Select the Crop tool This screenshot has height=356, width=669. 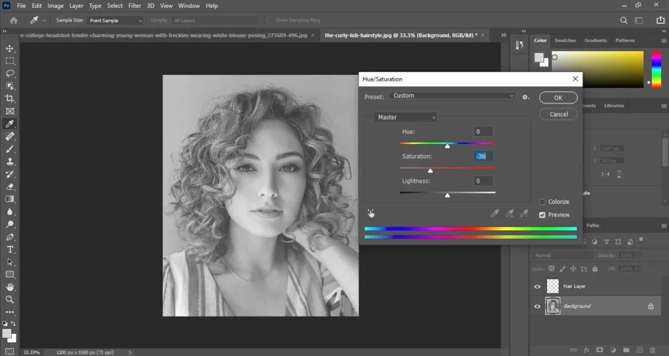point(10,99)
